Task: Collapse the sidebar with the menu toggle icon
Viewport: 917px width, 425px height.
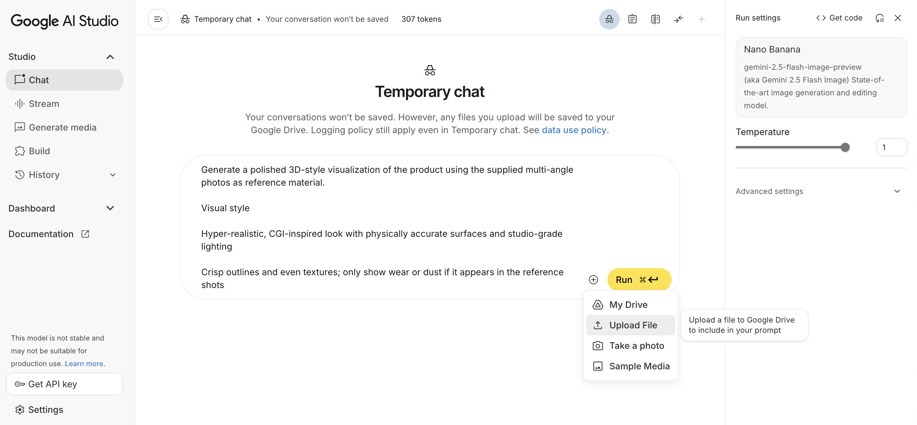Action: [x=158, y=19]
